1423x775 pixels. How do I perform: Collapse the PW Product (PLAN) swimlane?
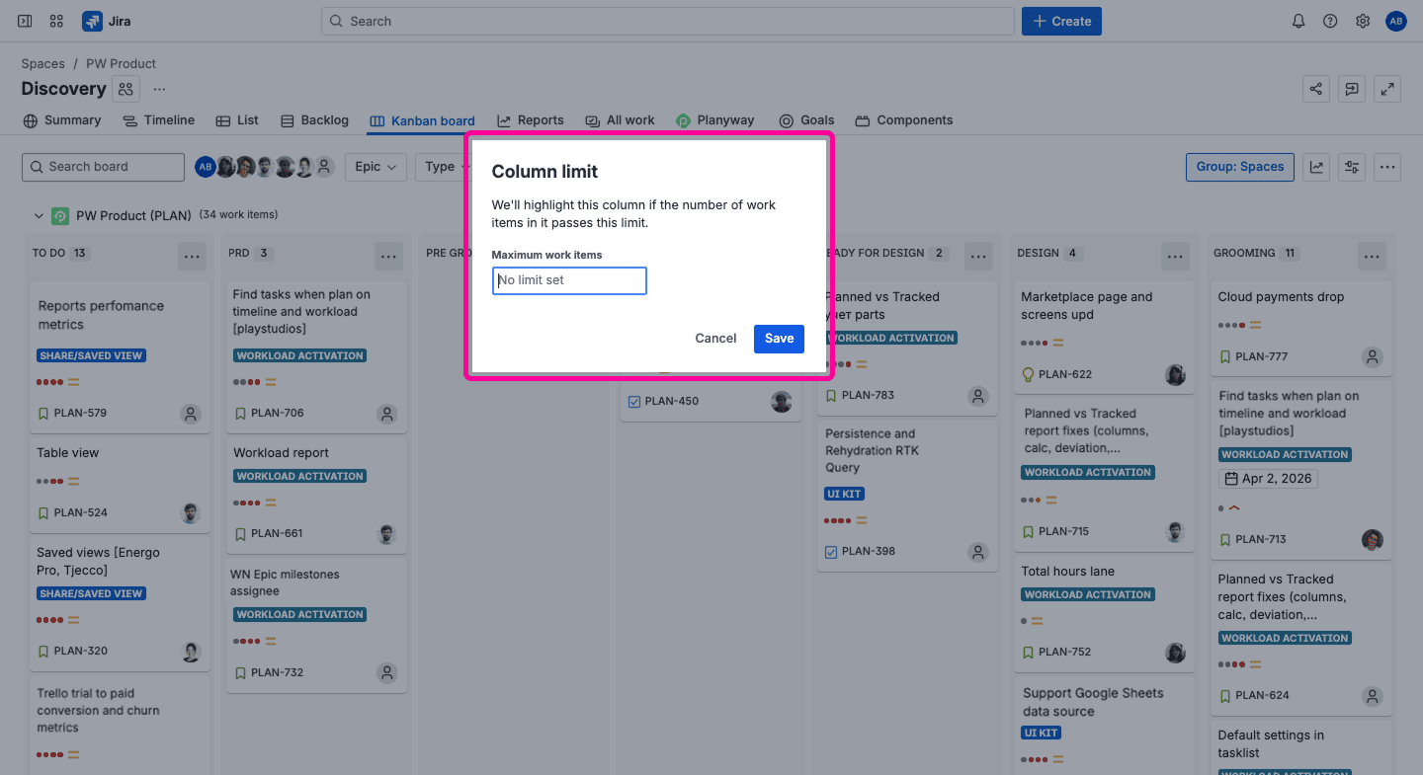point(39,215)
